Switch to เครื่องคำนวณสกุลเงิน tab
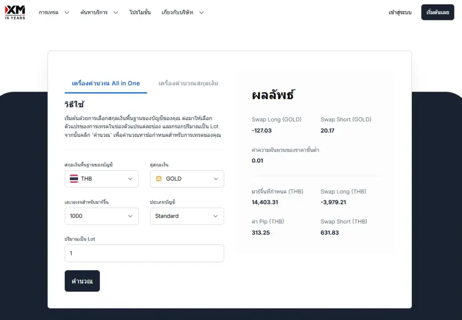 [188, 83]
